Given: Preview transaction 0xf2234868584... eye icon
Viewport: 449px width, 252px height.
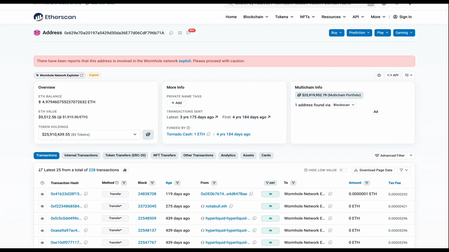Looking at the screenshot, I should (x=42, y=206).
